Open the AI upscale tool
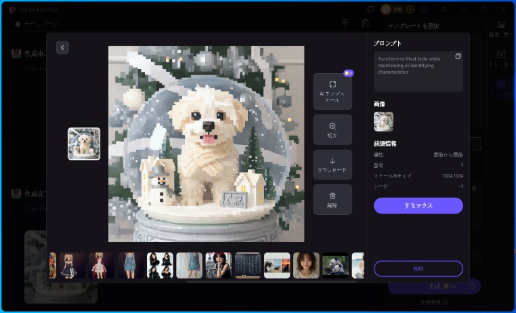The image size is (516, 313). [332, 91]
